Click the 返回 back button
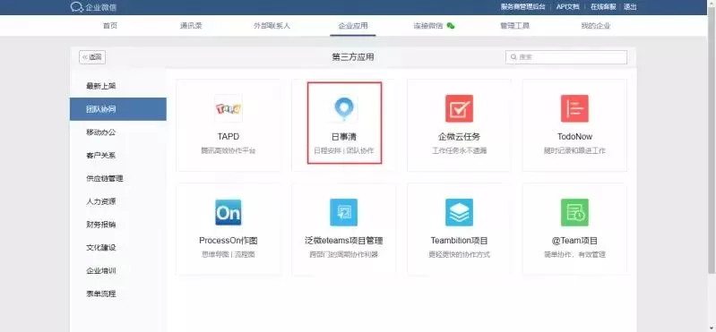The width and height of the screenshot is (716, 332). click(x=92, y=57)
